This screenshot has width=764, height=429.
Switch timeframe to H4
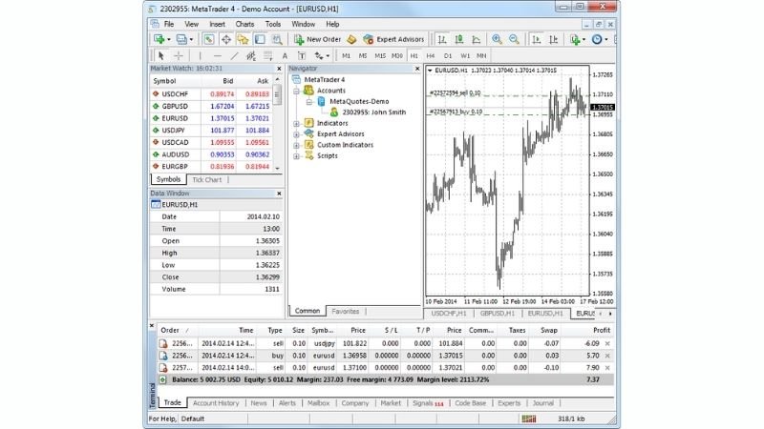point(431,56)
